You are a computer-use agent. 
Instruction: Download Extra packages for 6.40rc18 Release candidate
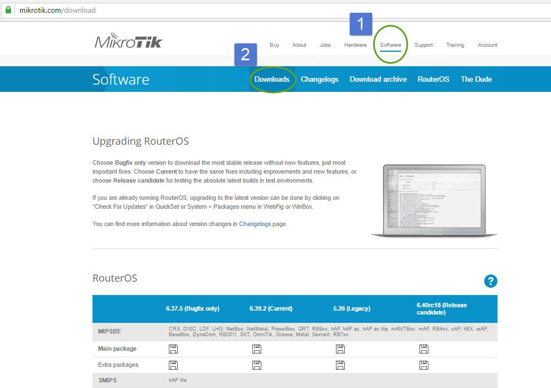pyautogui.click(x=424, y=365)
